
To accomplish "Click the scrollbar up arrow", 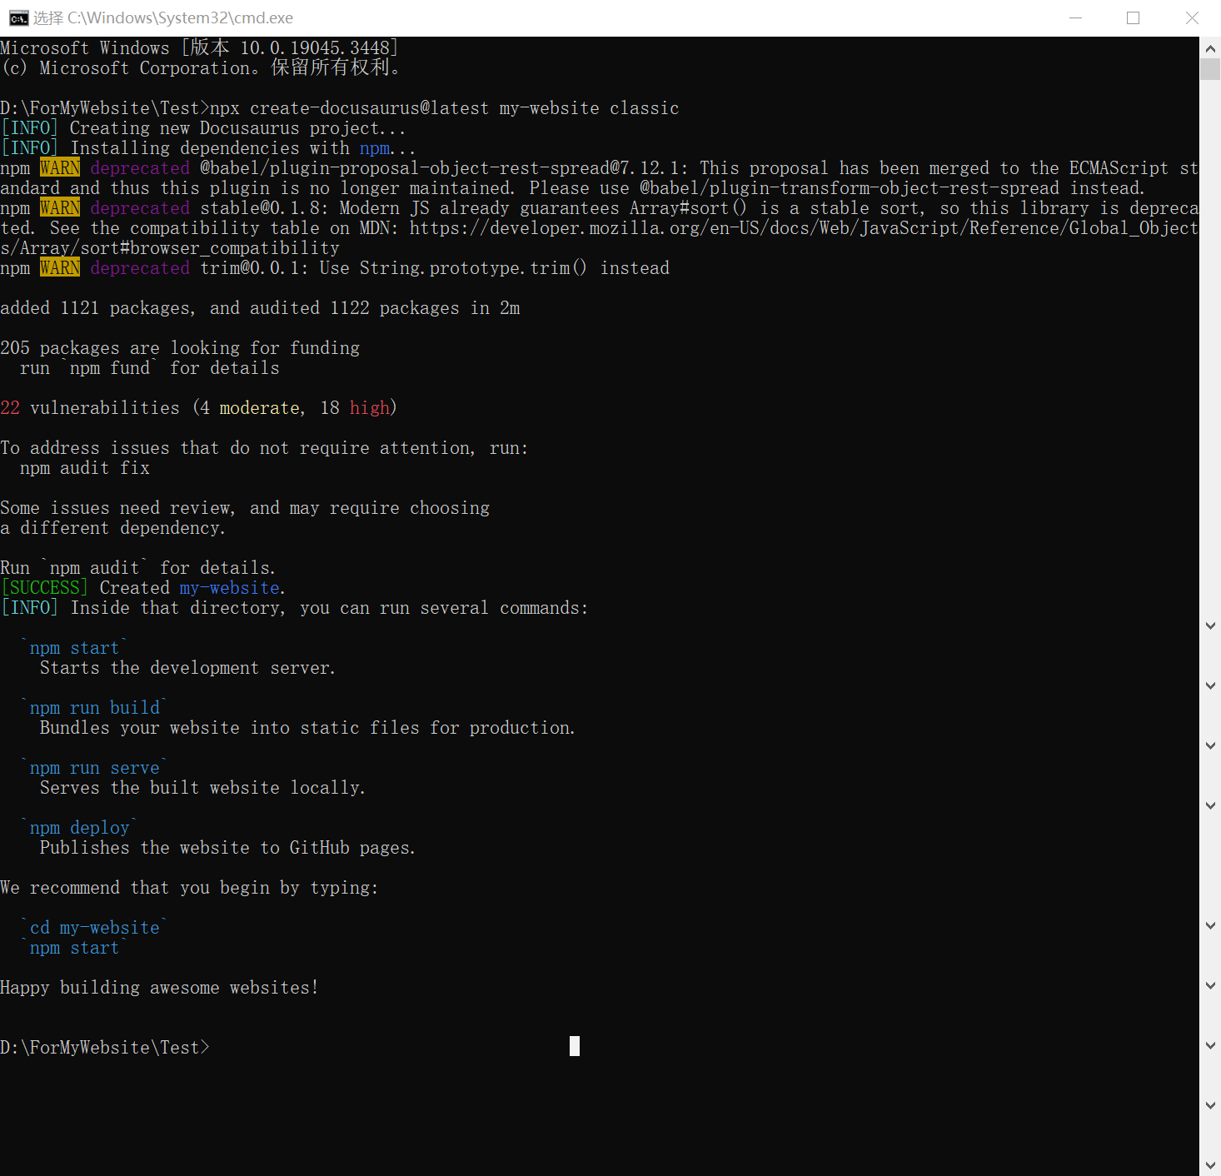I will (x=1210, y=48).
